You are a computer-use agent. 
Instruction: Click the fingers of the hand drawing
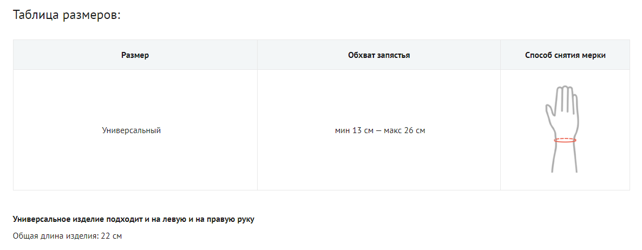(x=566, y=96)
